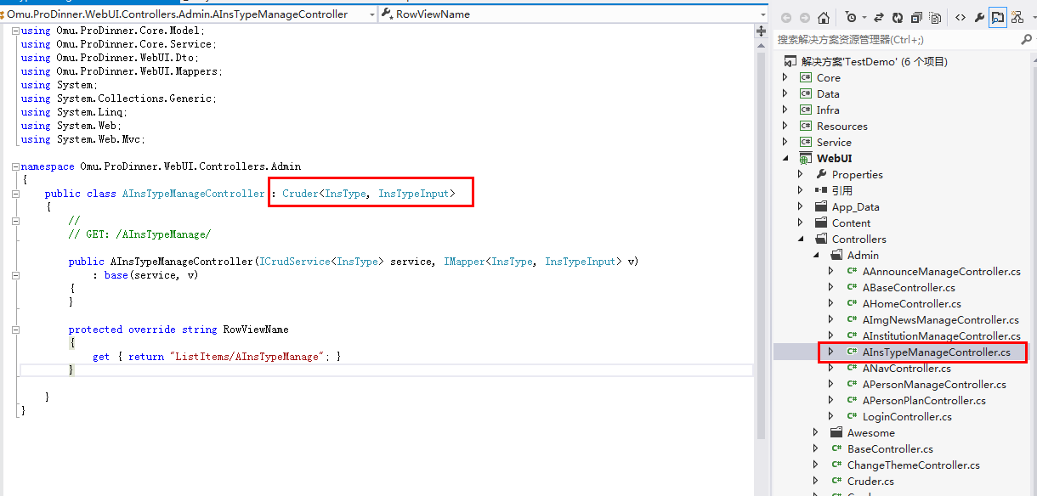Click the editor split-window handle
Image resolution: width=1037 pixels, height=496 pixels.
(x=761, y=31)
